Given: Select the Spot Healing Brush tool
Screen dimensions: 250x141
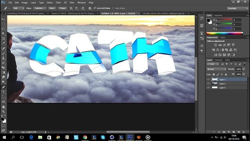Looking at the screenshot, I should coord(4,49).
